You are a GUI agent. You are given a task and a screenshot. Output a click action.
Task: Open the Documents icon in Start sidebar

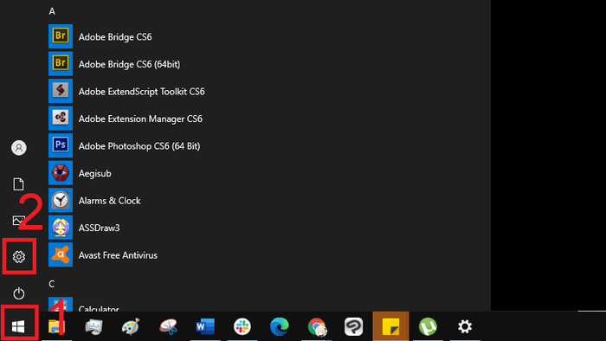18,184
